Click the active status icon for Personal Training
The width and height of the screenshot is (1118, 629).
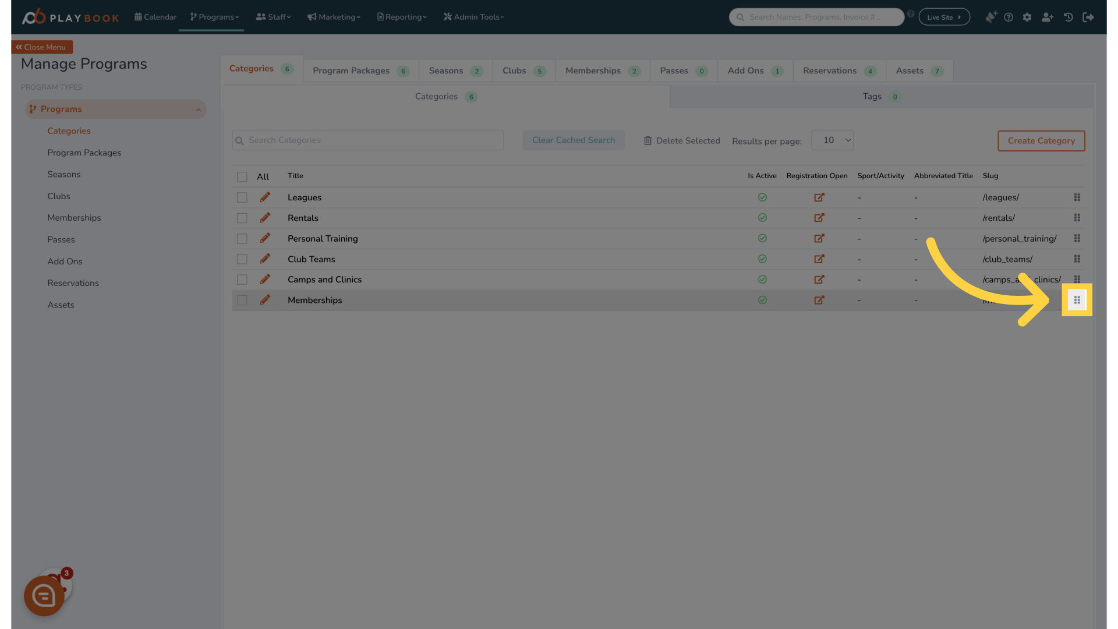click(762, 238)
